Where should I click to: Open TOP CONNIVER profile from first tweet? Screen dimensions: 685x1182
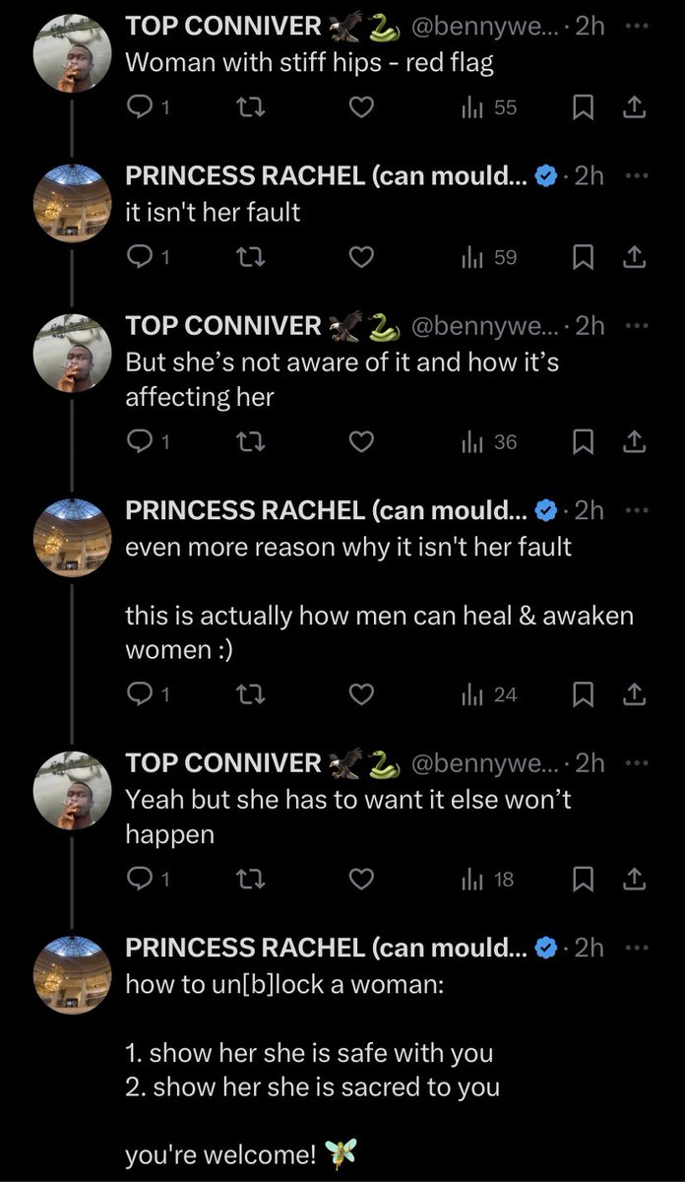(223, 26)
